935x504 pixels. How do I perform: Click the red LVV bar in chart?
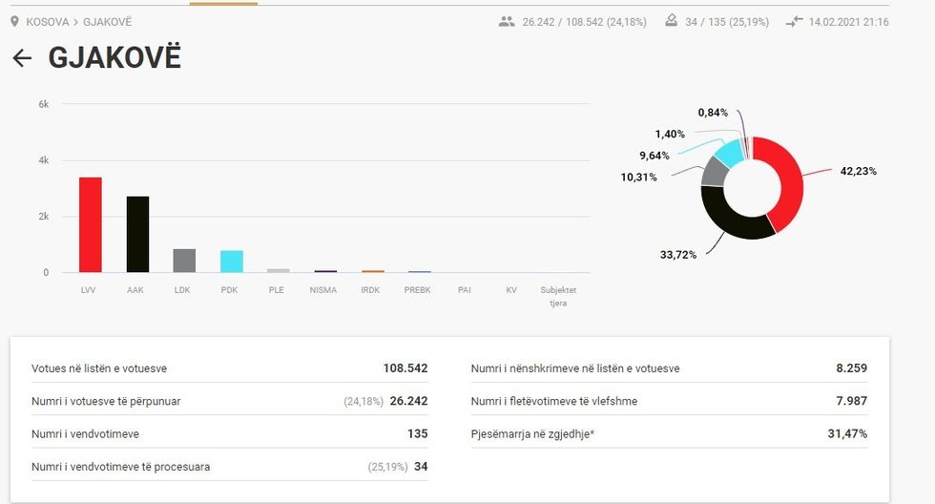tap(91, 225)
